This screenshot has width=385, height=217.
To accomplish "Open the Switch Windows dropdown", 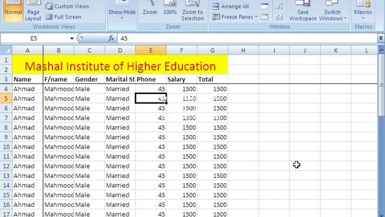I will coord(333,11).
